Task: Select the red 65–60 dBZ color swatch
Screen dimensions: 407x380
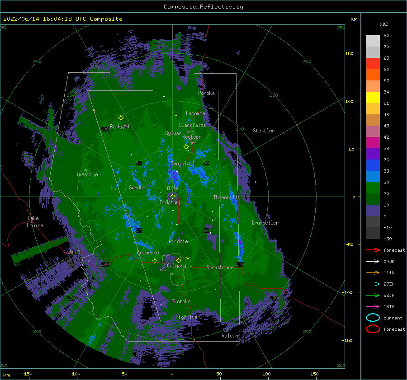Action: click(373, 64)
